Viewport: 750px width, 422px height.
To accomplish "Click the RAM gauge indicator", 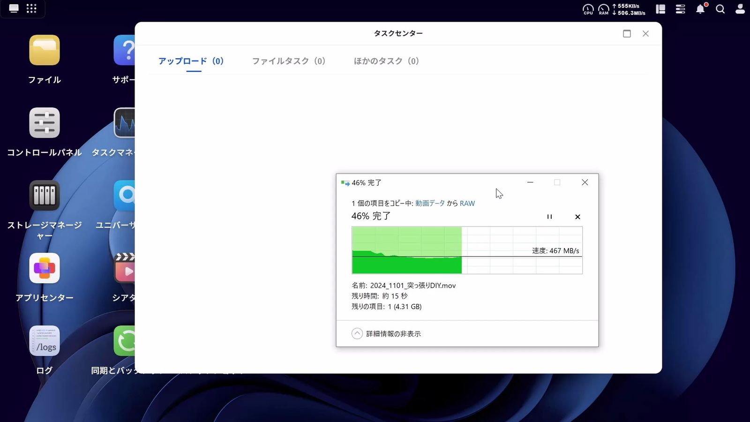I will tap(604, 9).
